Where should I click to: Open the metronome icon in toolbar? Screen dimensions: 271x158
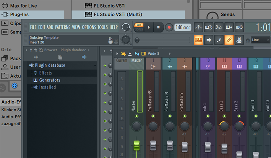(198, 27)
